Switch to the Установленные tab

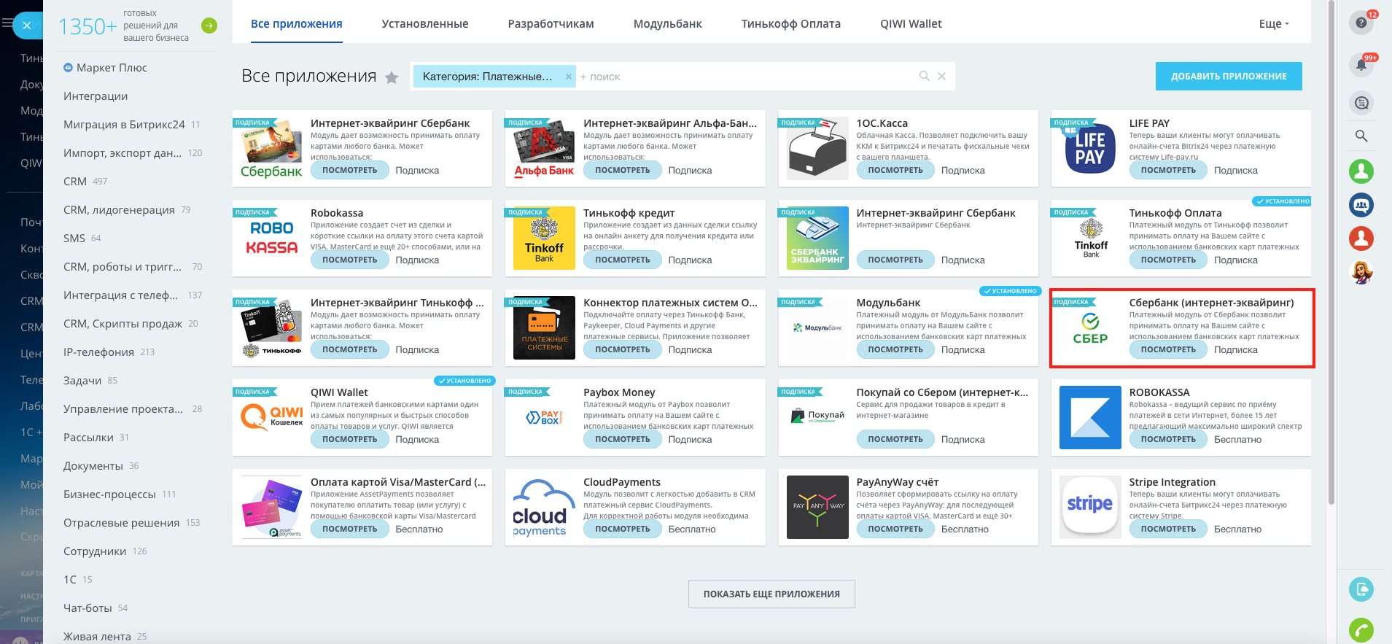(x=425, y=24)
